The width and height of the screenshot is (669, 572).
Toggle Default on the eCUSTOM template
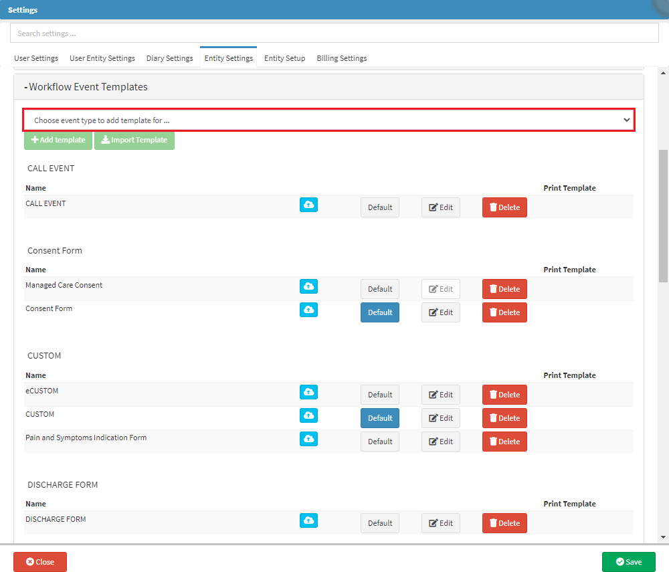tap(379, 395)
